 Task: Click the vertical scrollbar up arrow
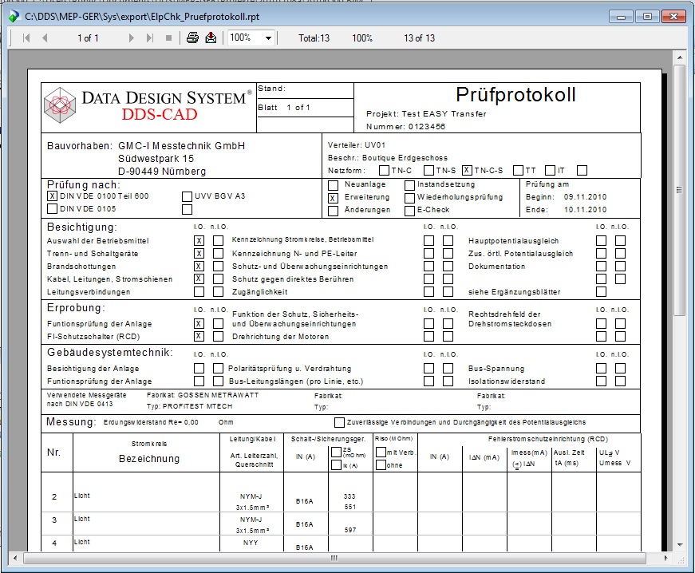click(x=680, y=57)
